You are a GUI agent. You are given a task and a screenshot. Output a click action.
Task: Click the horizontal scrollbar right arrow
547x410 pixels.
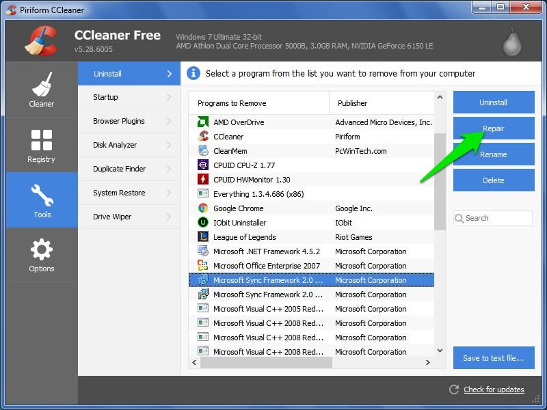428,363
